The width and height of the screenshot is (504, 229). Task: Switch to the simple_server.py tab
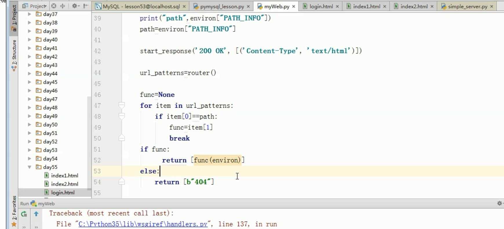467,6
